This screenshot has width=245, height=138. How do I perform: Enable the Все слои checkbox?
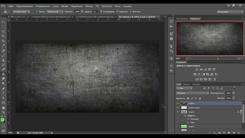(131, 11)
